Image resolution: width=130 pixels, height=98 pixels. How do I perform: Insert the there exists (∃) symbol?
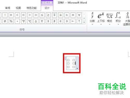pyautogui.click(x=48, y=21)
